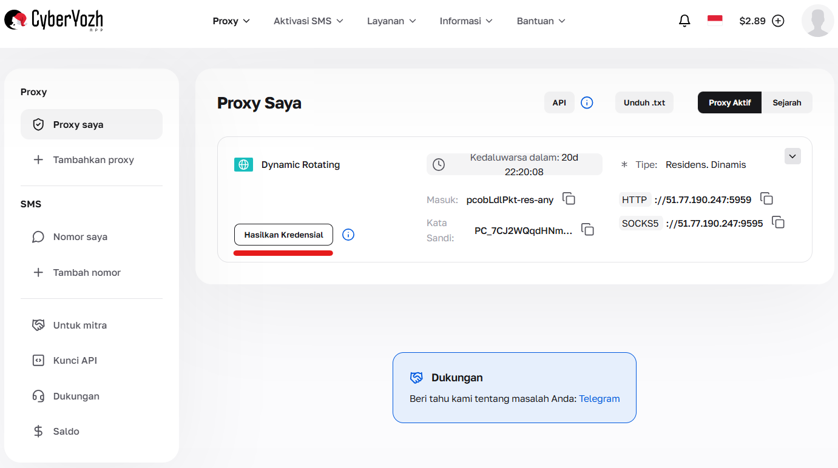Expand the Dynamic Rotating card chevron
The width and height of the screenshot is (838, 468).
tap(792, 156)
